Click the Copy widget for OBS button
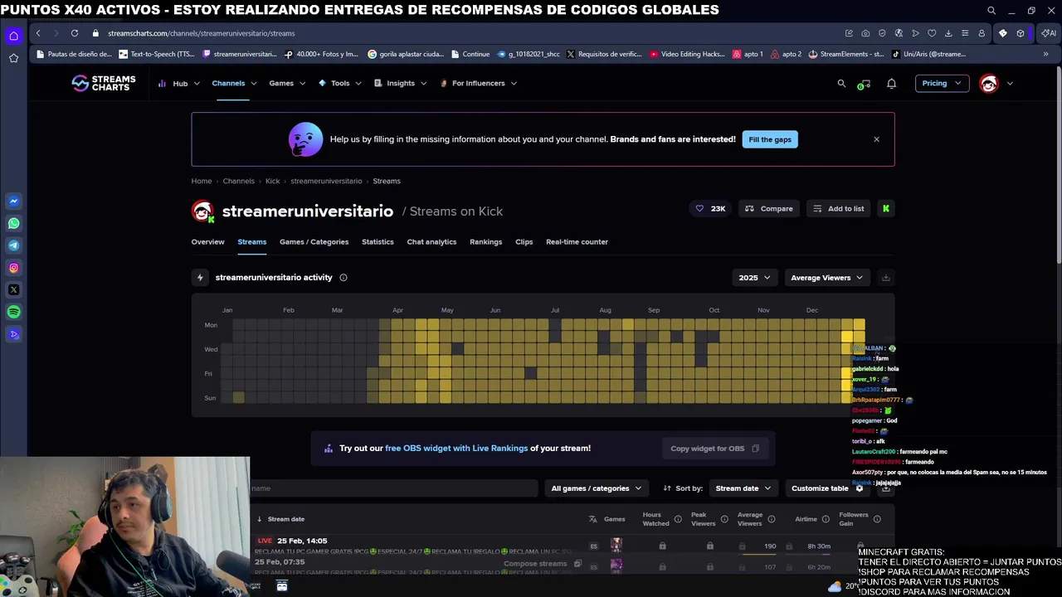The image size is (1062, 597). 714,449
